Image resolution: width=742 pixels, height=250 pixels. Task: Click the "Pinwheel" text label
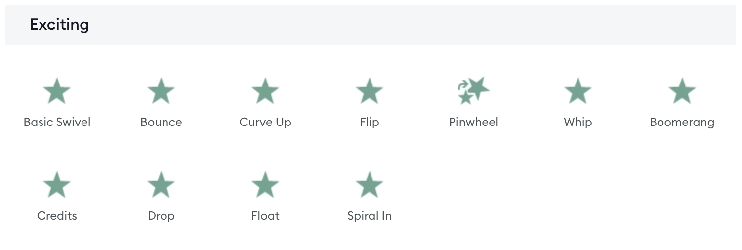coord(474,122)
